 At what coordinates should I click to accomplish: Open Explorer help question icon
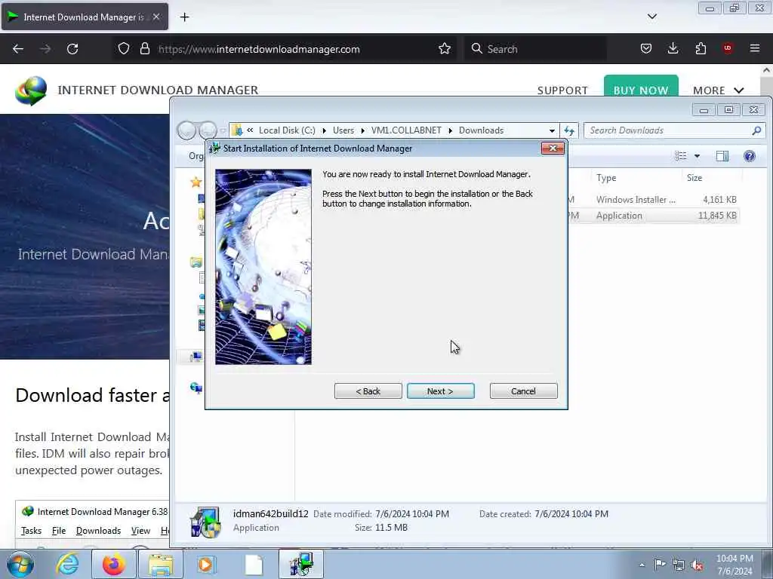750,156
